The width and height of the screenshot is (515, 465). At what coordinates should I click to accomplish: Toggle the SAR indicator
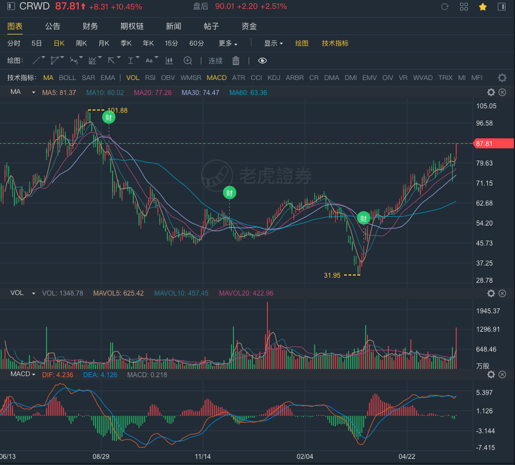(x=88, y=78)
